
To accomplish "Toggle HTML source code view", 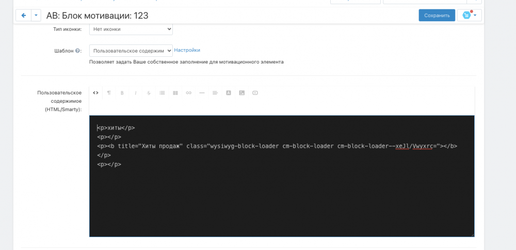I will (95, 93).
